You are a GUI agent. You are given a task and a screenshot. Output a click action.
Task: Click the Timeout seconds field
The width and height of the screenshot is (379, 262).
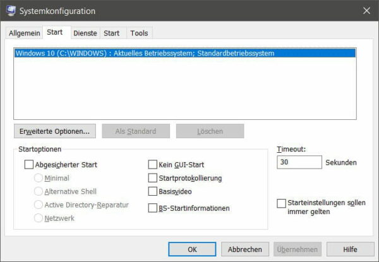click(x=299, y=162)
